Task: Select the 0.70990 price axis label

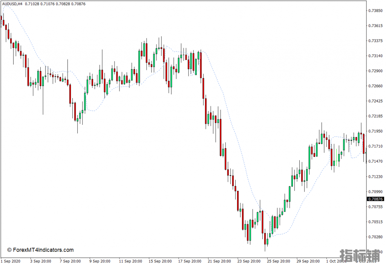Action: (x=376, y=191)
